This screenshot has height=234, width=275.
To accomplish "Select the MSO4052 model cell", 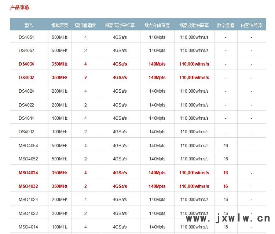I will [28, 159].
